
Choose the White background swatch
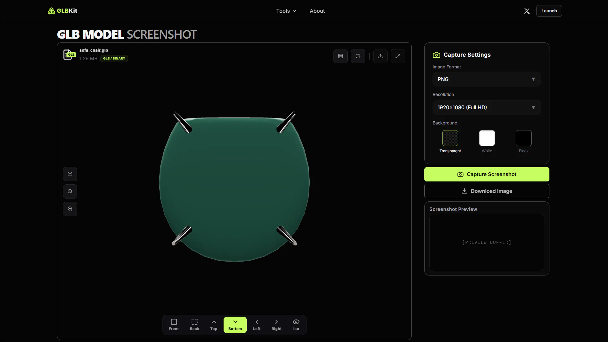pos(487,138)
